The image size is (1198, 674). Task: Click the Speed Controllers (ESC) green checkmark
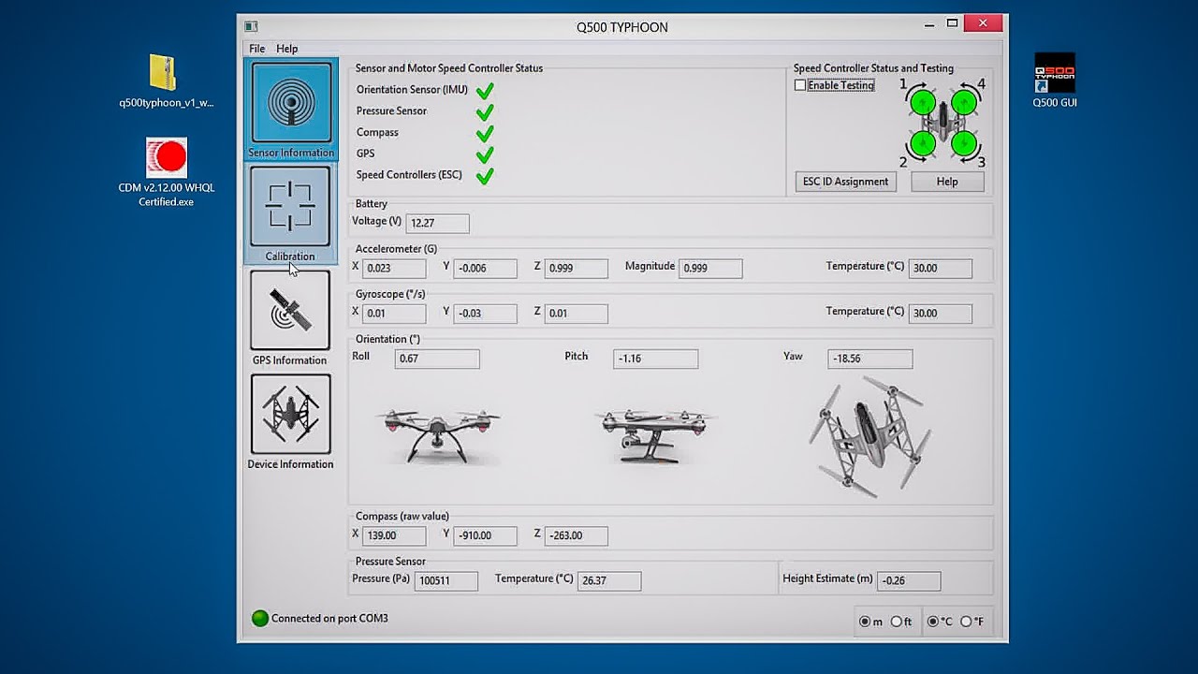(x=485, y=176)
